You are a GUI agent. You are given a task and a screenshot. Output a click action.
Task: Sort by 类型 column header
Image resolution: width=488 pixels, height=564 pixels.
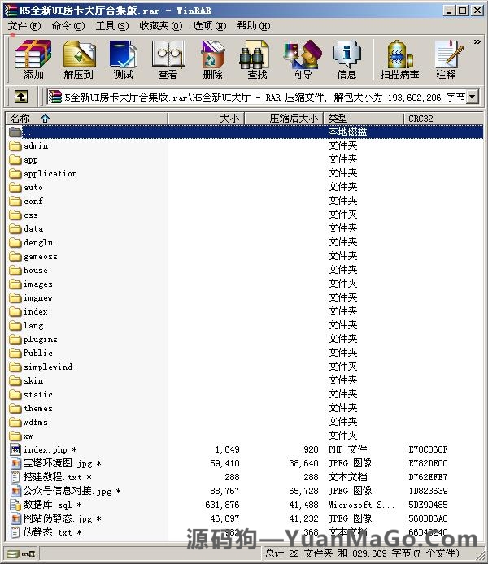[364, 119]
